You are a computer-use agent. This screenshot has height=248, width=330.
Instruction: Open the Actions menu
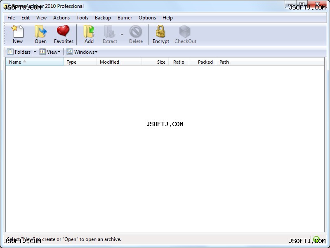click(61, 18)
